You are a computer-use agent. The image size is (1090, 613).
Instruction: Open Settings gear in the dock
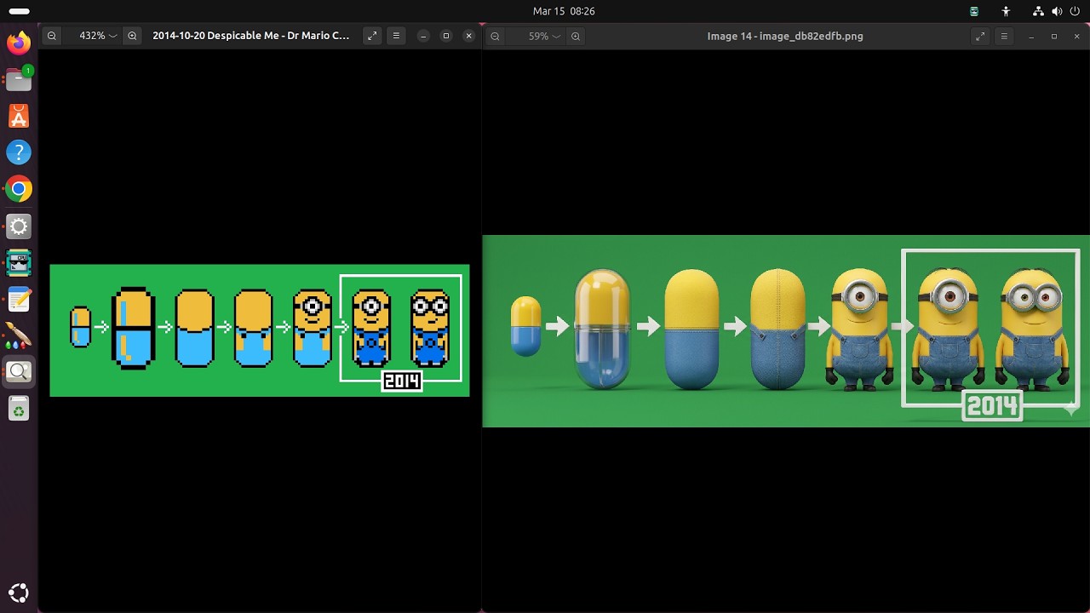[19, 226]
